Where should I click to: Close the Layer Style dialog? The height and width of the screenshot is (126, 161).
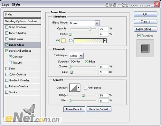[x=157, y=4]
